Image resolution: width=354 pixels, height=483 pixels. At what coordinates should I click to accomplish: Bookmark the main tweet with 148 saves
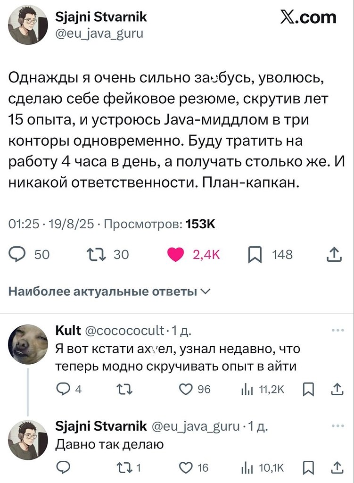pyautogui.click(x=255, y=255)
